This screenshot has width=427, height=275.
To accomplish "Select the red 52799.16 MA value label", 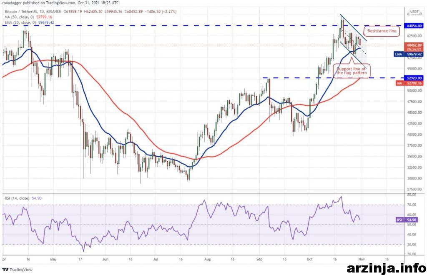I will [x=414, y=83].
